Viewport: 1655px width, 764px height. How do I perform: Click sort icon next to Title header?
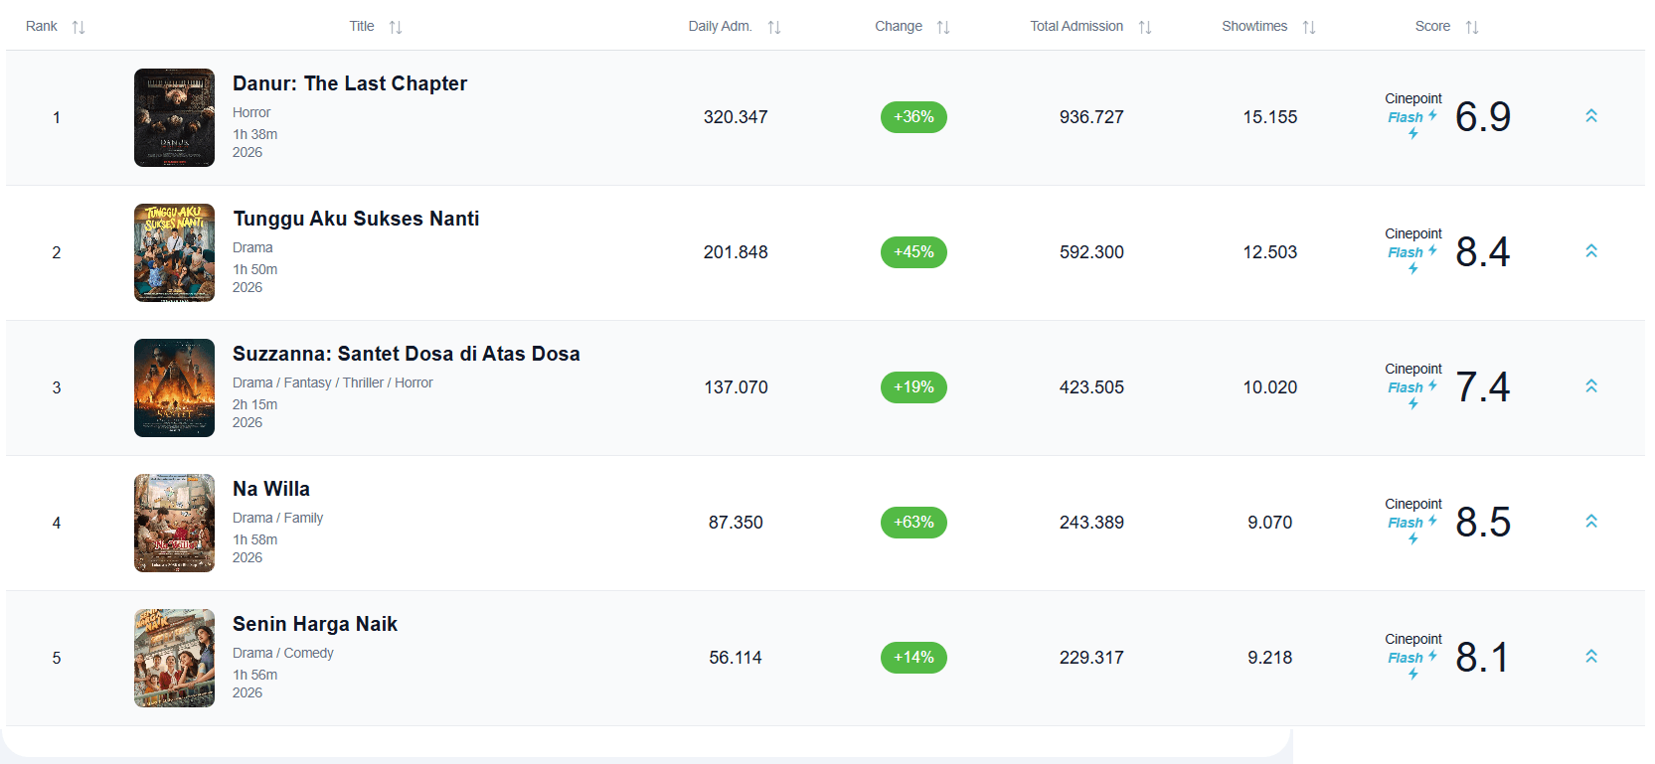[396, 27]
